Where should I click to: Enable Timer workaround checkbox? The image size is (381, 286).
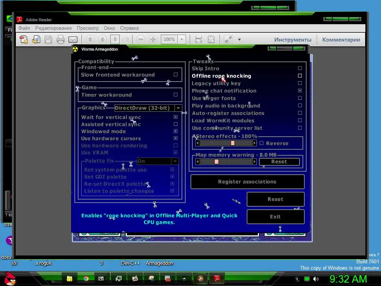176,95
